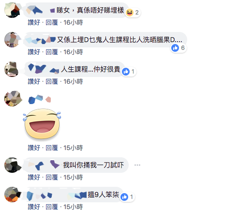Viewport: 238px width, 212px height.
Task: Open the first commenter's profile avatar
Action: click(12, 10)
